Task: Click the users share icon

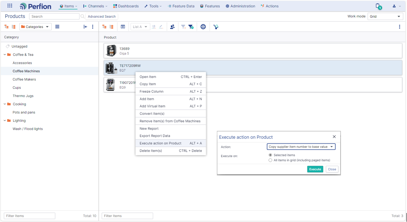Action: (x=172, y=27)
